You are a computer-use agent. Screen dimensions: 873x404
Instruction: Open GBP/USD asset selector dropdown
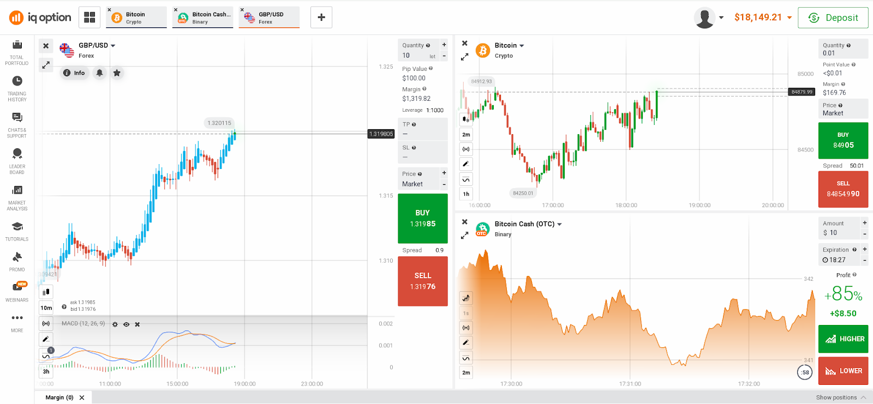click(x=97, y=45)
